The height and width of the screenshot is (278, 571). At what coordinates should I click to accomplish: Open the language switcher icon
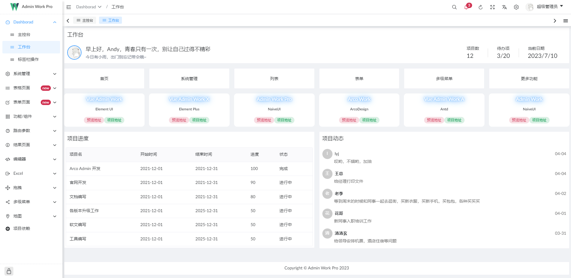coord(504,7)
